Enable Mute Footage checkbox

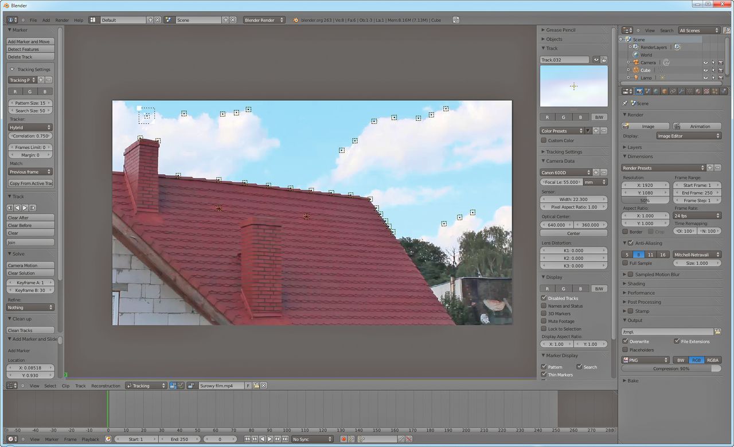[x=544, y=321]
